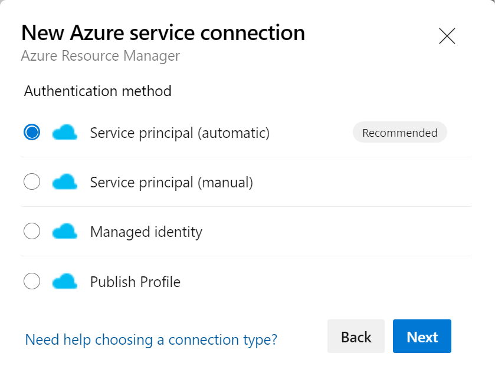Choose the Managed identity radio button
The image size is (495, 383).
[32, 232]
